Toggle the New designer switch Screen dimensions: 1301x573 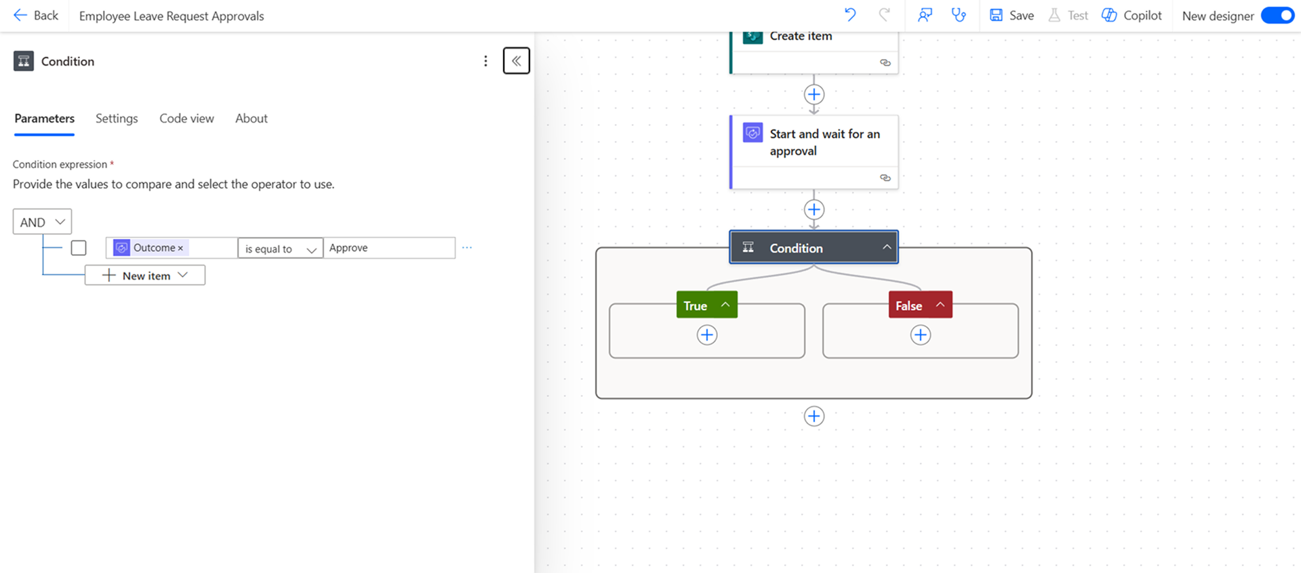(x=1277, y=16)
